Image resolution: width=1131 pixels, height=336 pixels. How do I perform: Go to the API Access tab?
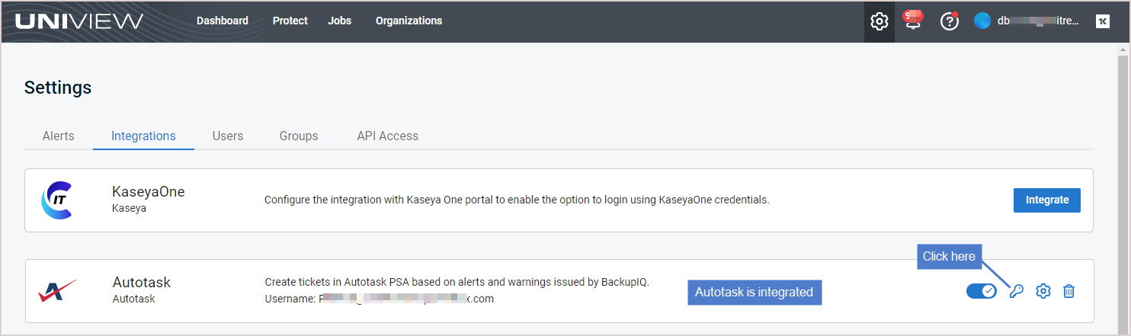tap(388, 136)
